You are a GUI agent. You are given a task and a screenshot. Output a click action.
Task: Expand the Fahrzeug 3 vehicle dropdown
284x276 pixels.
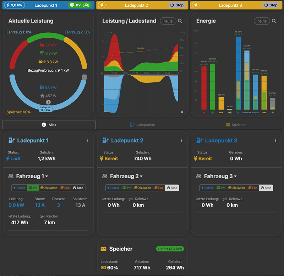coord(235,176)
